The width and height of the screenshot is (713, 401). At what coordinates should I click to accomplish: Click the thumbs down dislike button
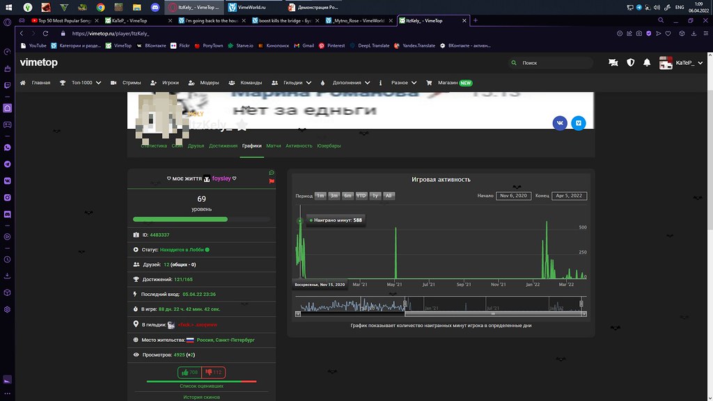pos(214,372)
